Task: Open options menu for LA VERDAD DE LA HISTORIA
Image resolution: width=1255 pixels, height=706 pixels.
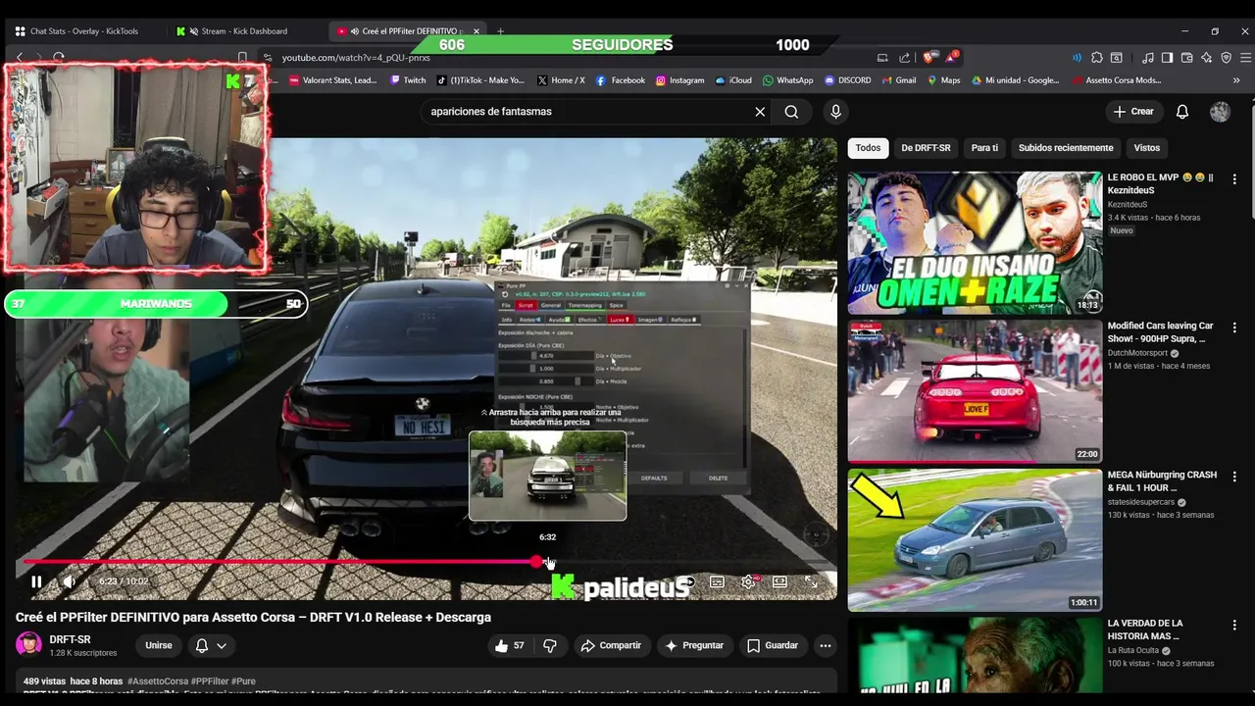Action: click(x=1234, y=625)
